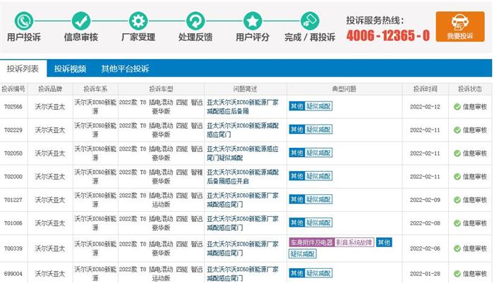This screenshot has width=494, height=283.
Task: Click the 用户投诉 headset icon
Action: (x=24, y=19)
